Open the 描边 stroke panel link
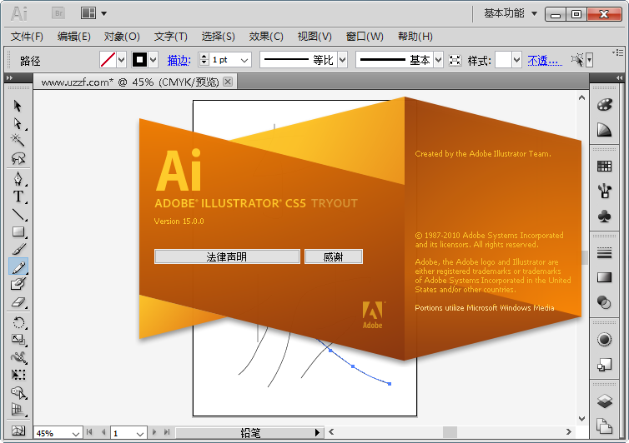 pos(179,61)
